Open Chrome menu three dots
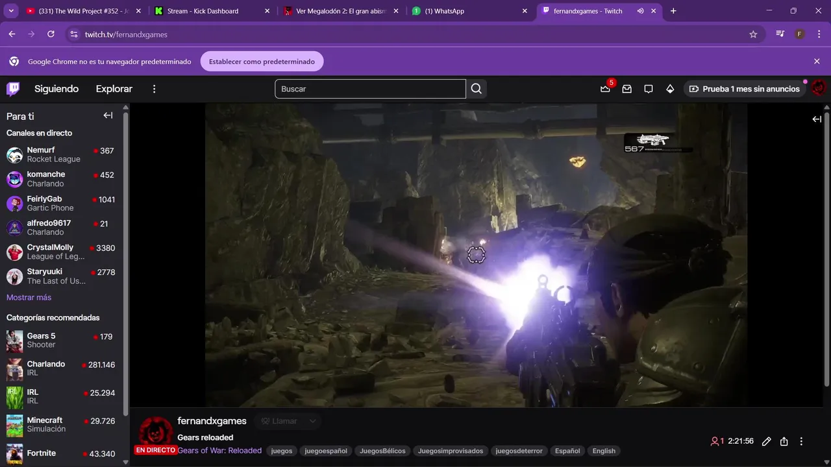The image size is (831, 467). [819, 34]
